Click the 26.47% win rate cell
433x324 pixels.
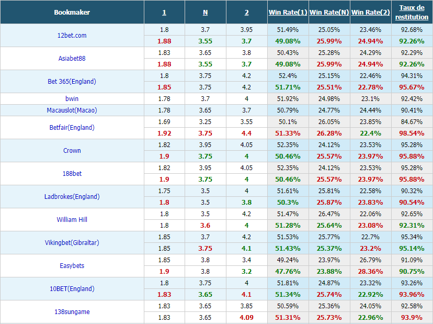[x=329, y=214]
